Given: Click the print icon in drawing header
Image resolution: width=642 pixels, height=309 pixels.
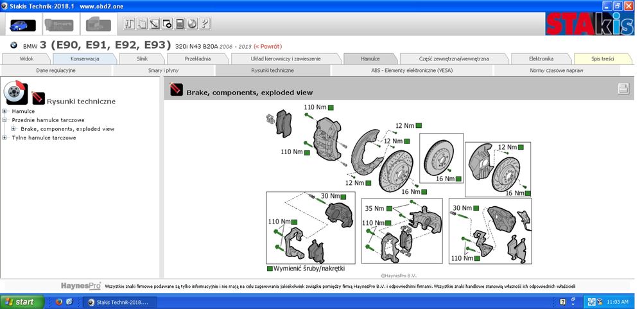Looking at the screenshot, I should [623, 89].
